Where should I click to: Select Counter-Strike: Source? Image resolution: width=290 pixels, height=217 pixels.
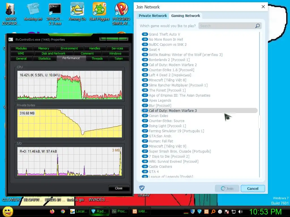tap(199, 121)
